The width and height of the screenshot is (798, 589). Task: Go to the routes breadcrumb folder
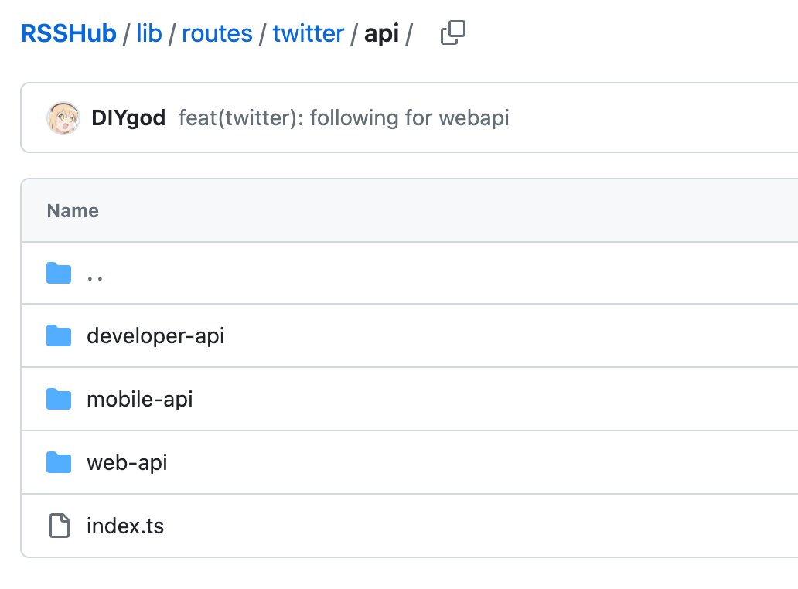point(217,33)
